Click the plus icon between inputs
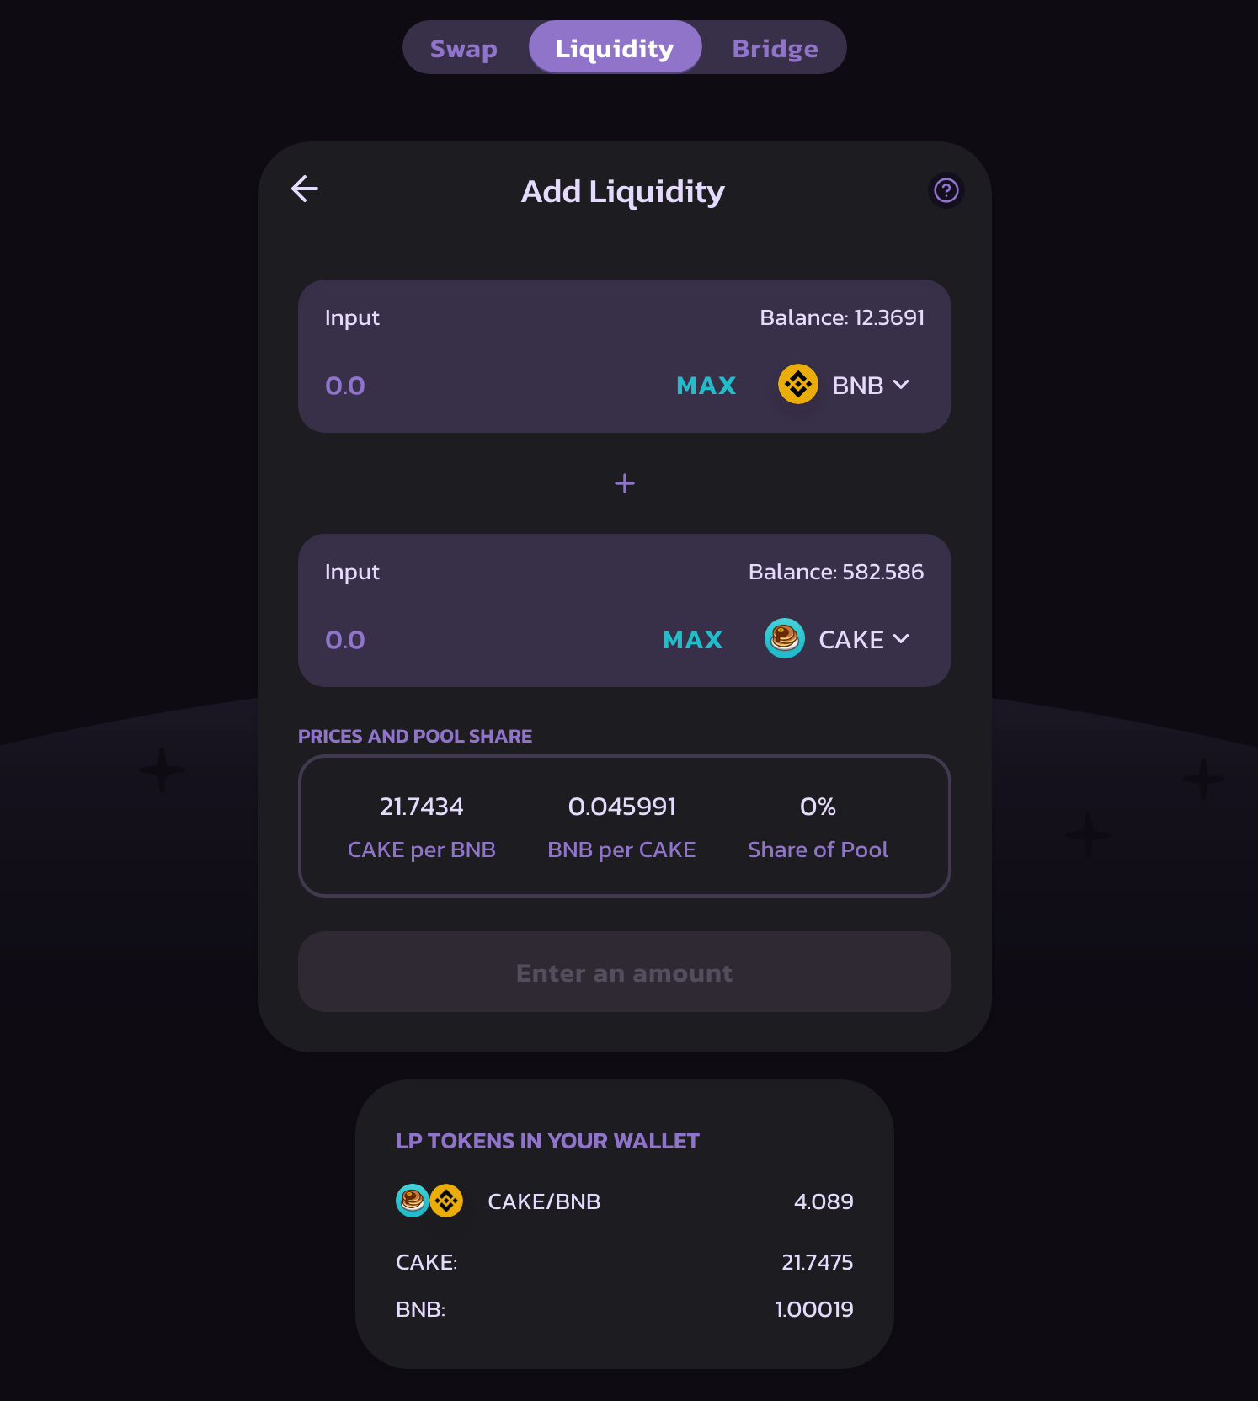Image resolution: width=1258 pixels, height=1401 pixels. [x=625, y=483]
